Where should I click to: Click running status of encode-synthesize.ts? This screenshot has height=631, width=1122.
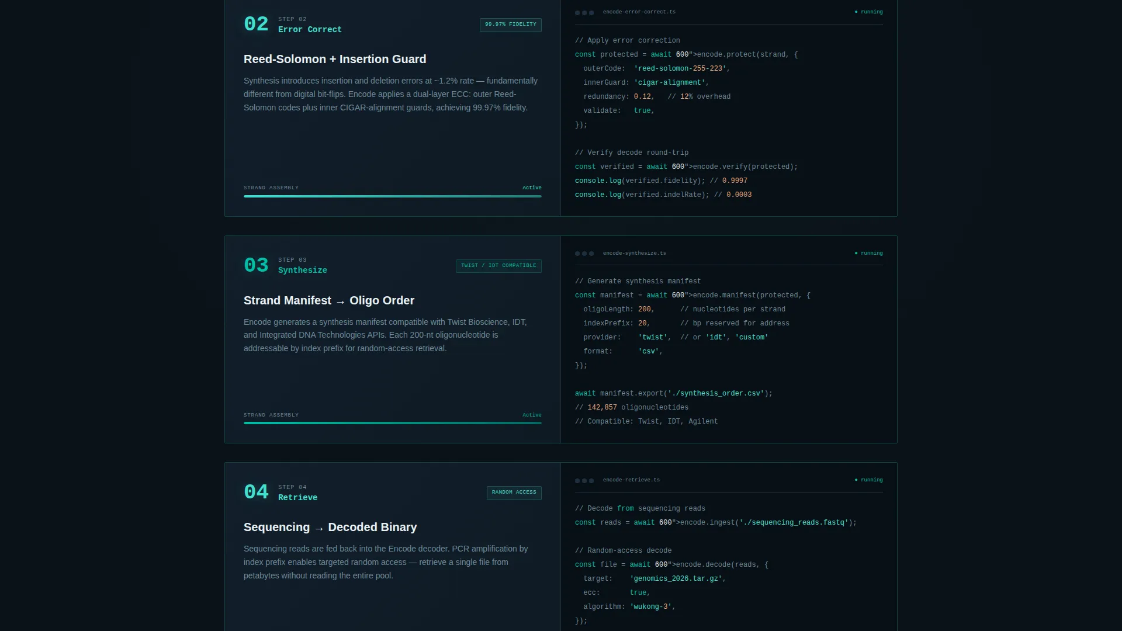pyautogui.click(x=868, y=254)
